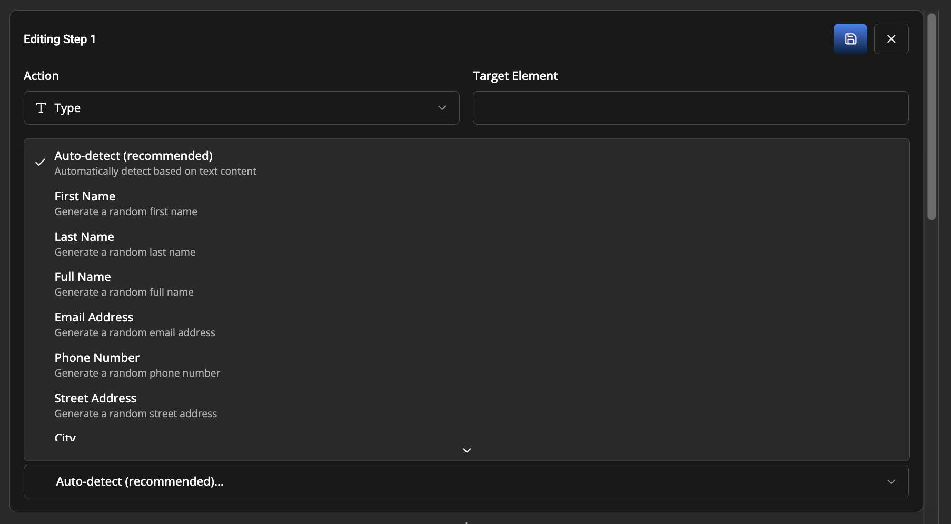Toggle the Auto-detect (recommended)... combo box

click(x=466, y=481)
